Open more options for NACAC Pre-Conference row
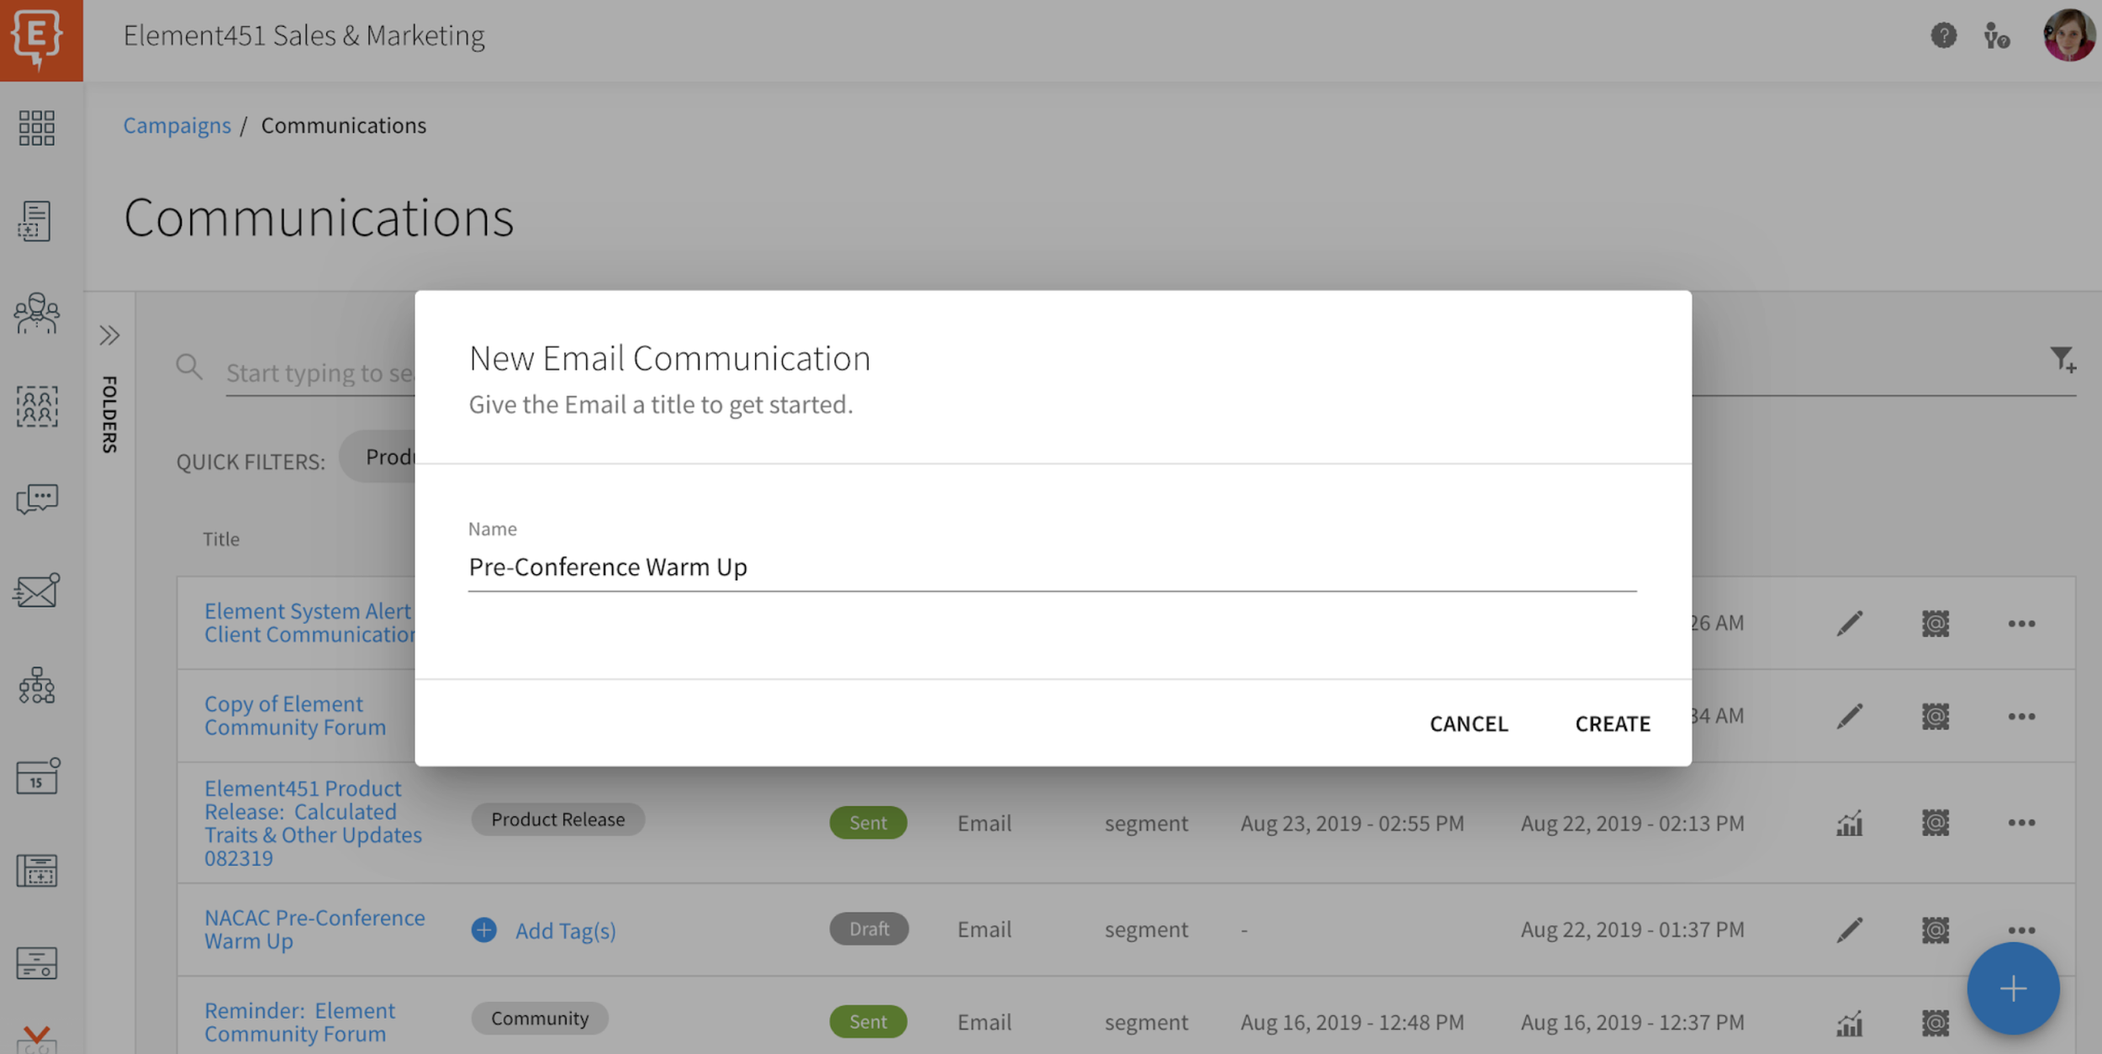 [2021, 930]
